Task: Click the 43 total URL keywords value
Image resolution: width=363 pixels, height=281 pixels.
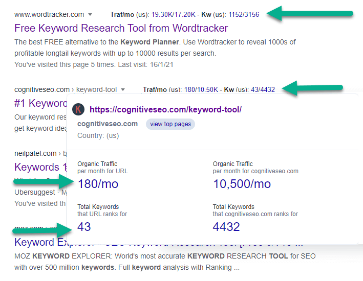Action: point(84,227)
